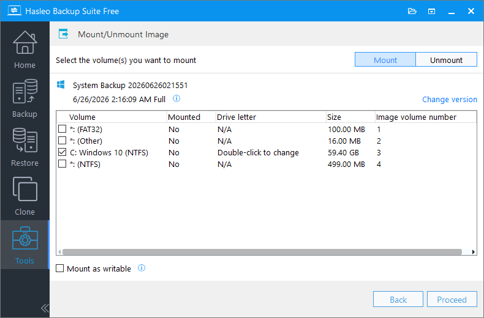
Task: Click the '499.00 MB' size cell
Action: (346, 165)
